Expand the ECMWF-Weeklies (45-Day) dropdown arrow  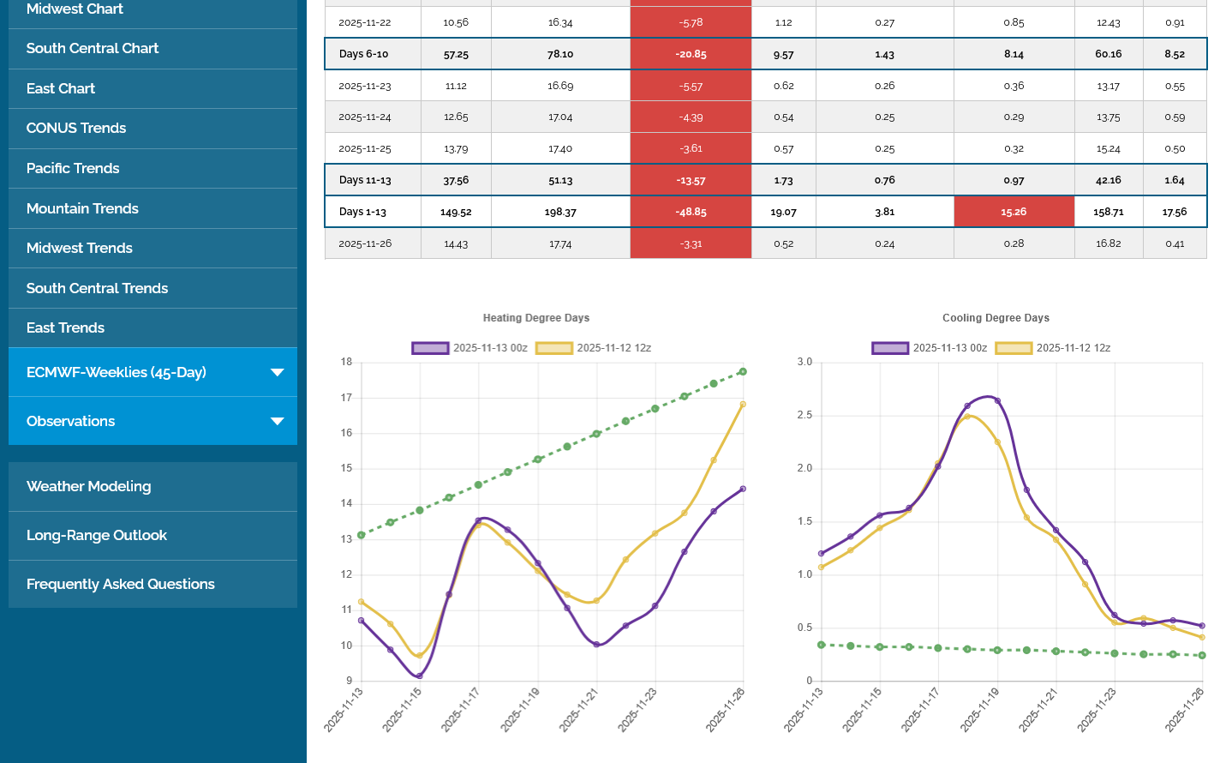click(x=277, y=372)
